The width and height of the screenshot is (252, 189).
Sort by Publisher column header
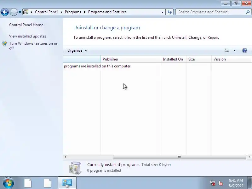[131, 59]
